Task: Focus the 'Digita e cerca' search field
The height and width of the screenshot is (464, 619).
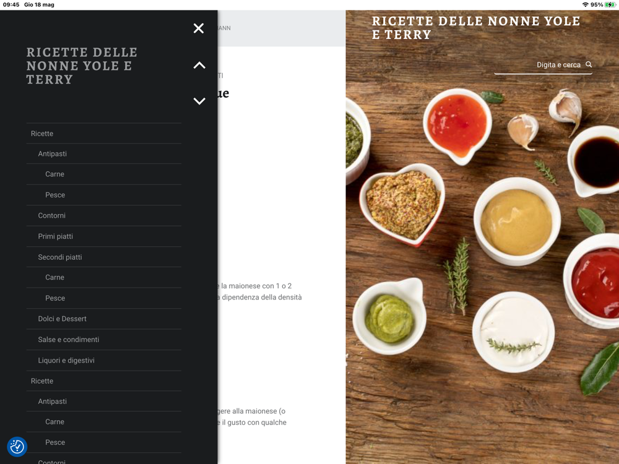Action: 543,65
